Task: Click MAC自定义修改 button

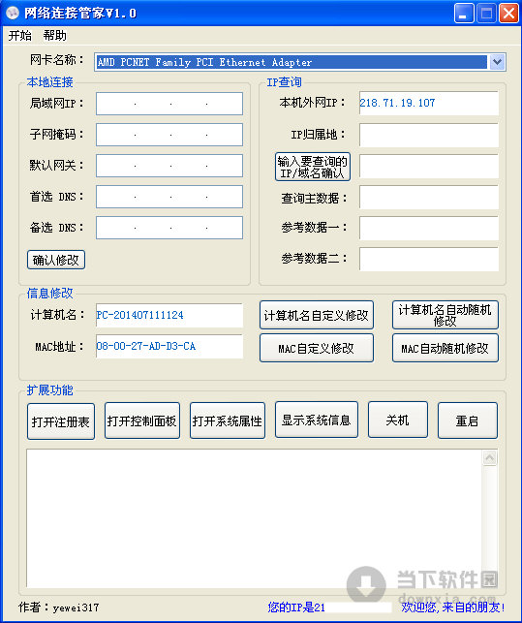Action: click(317, 348)
